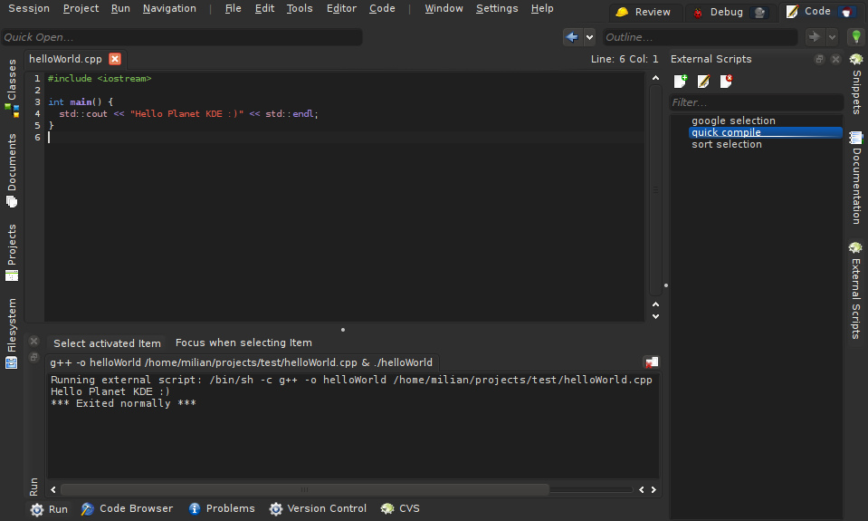Open the Classes side panel
Image resolution: width=868 pixels, height=521 pixels.
tap(12, 88)
